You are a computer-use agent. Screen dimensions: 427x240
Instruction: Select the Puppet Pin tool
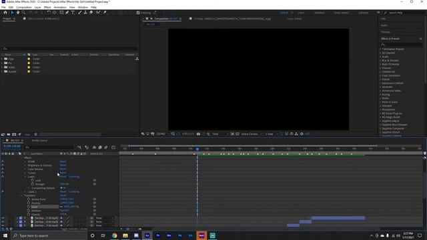pyautogui.click(x=105, y=13)
